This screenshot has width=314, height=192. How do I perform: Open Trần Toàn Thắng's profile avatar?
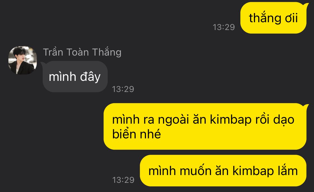tap(22, 60)
